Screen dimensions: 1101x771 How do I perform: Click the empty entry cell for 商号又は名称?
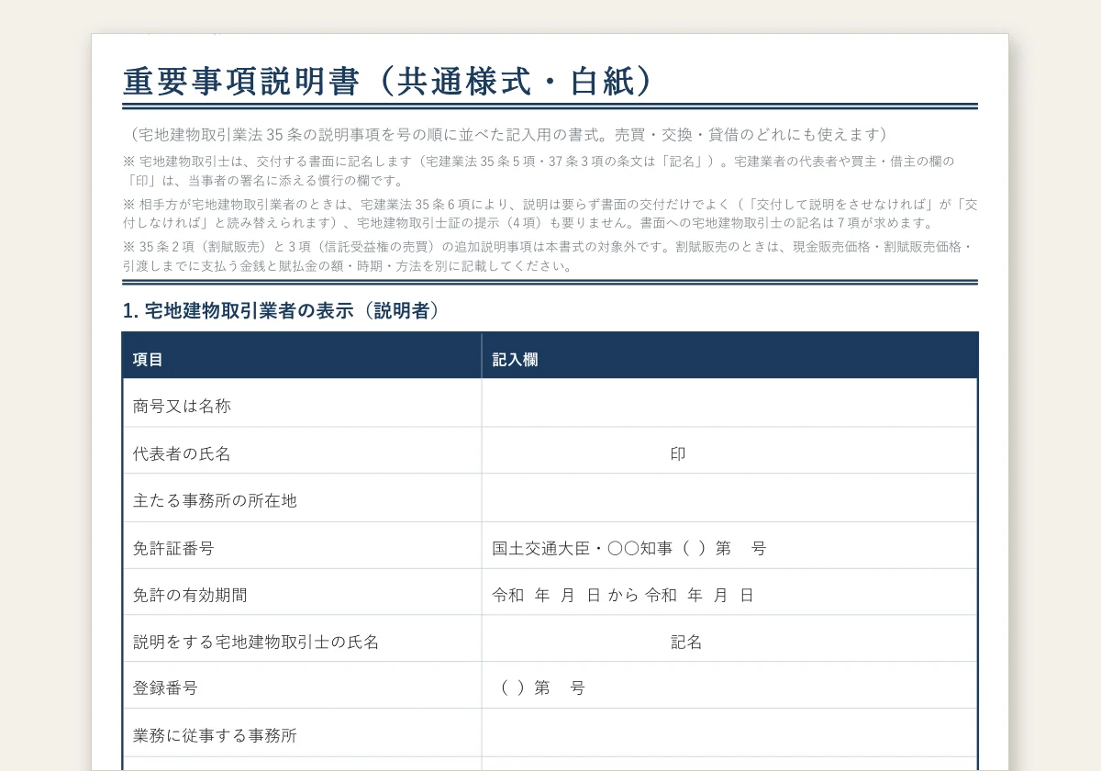729,403
